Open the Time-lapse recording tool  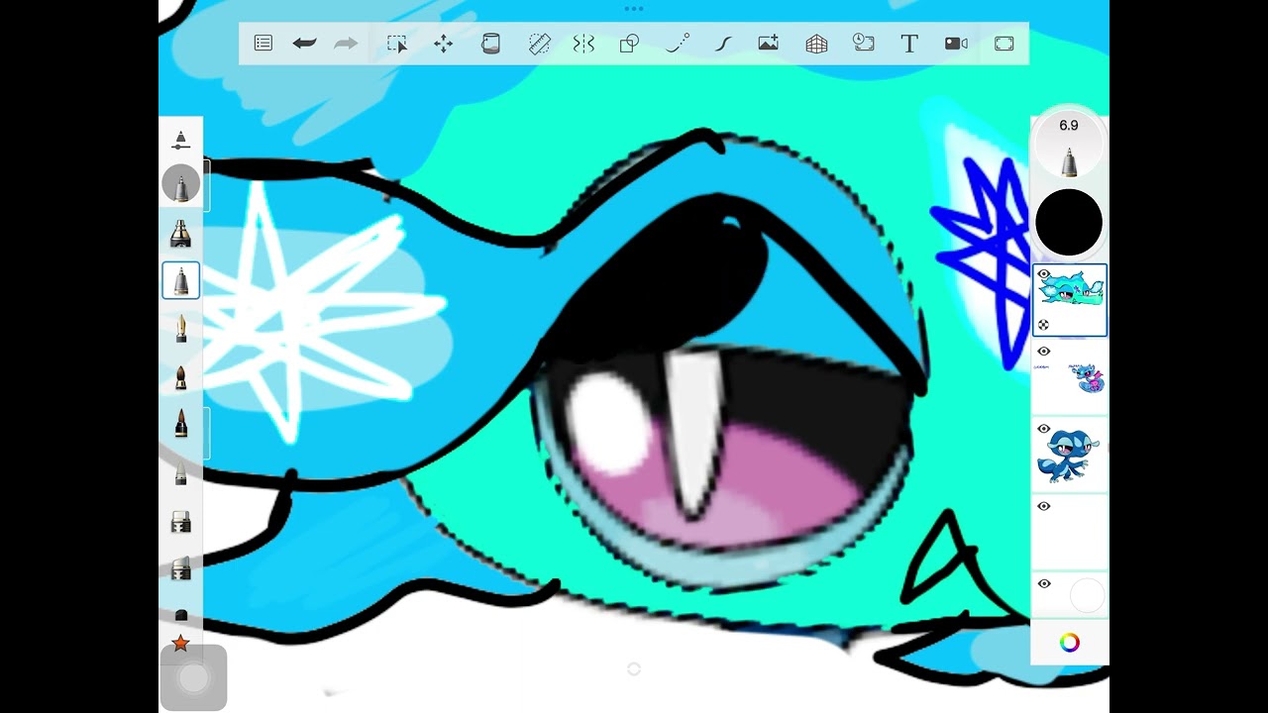click(x=864, y=44)
